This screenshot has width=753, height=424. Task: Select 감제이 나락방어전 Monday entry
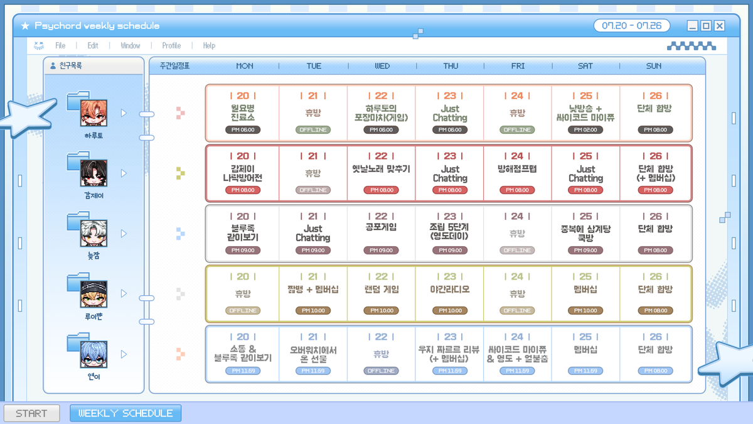pos(243,173)
